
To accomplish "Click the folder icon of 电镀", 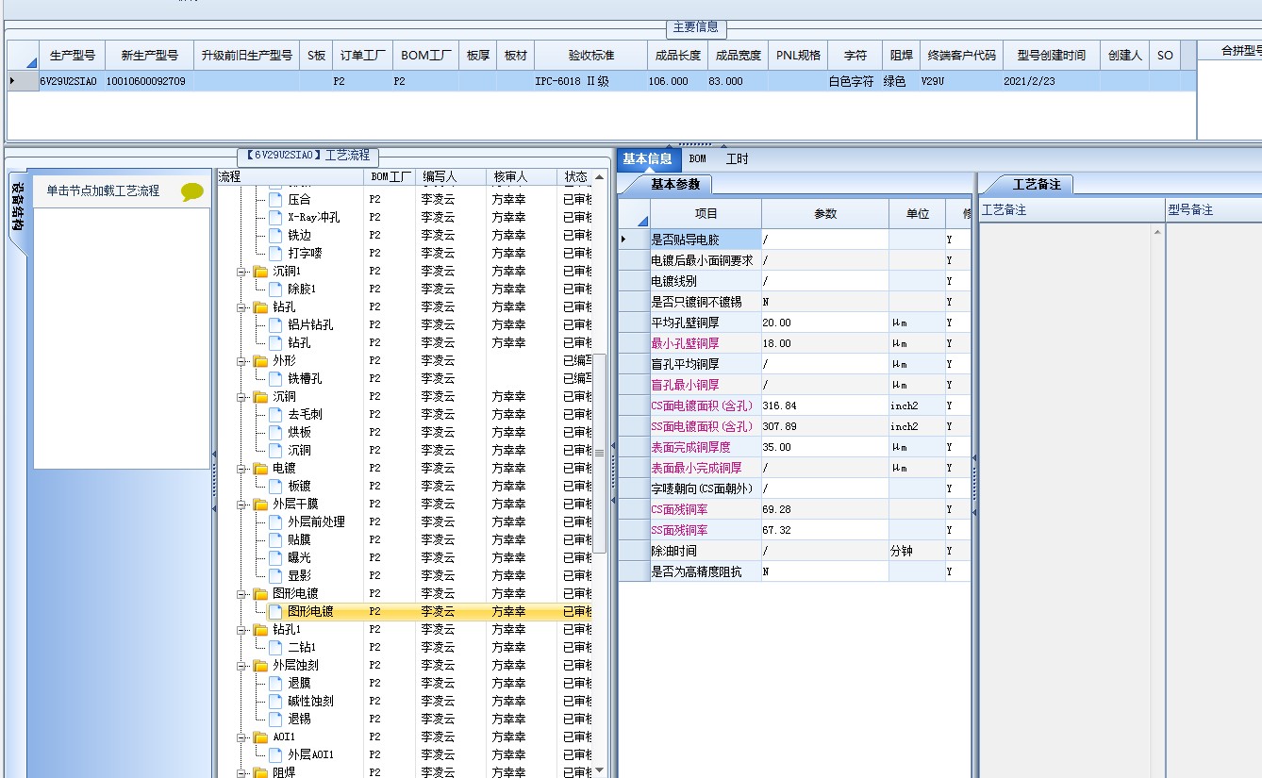I will coord(260,469).
